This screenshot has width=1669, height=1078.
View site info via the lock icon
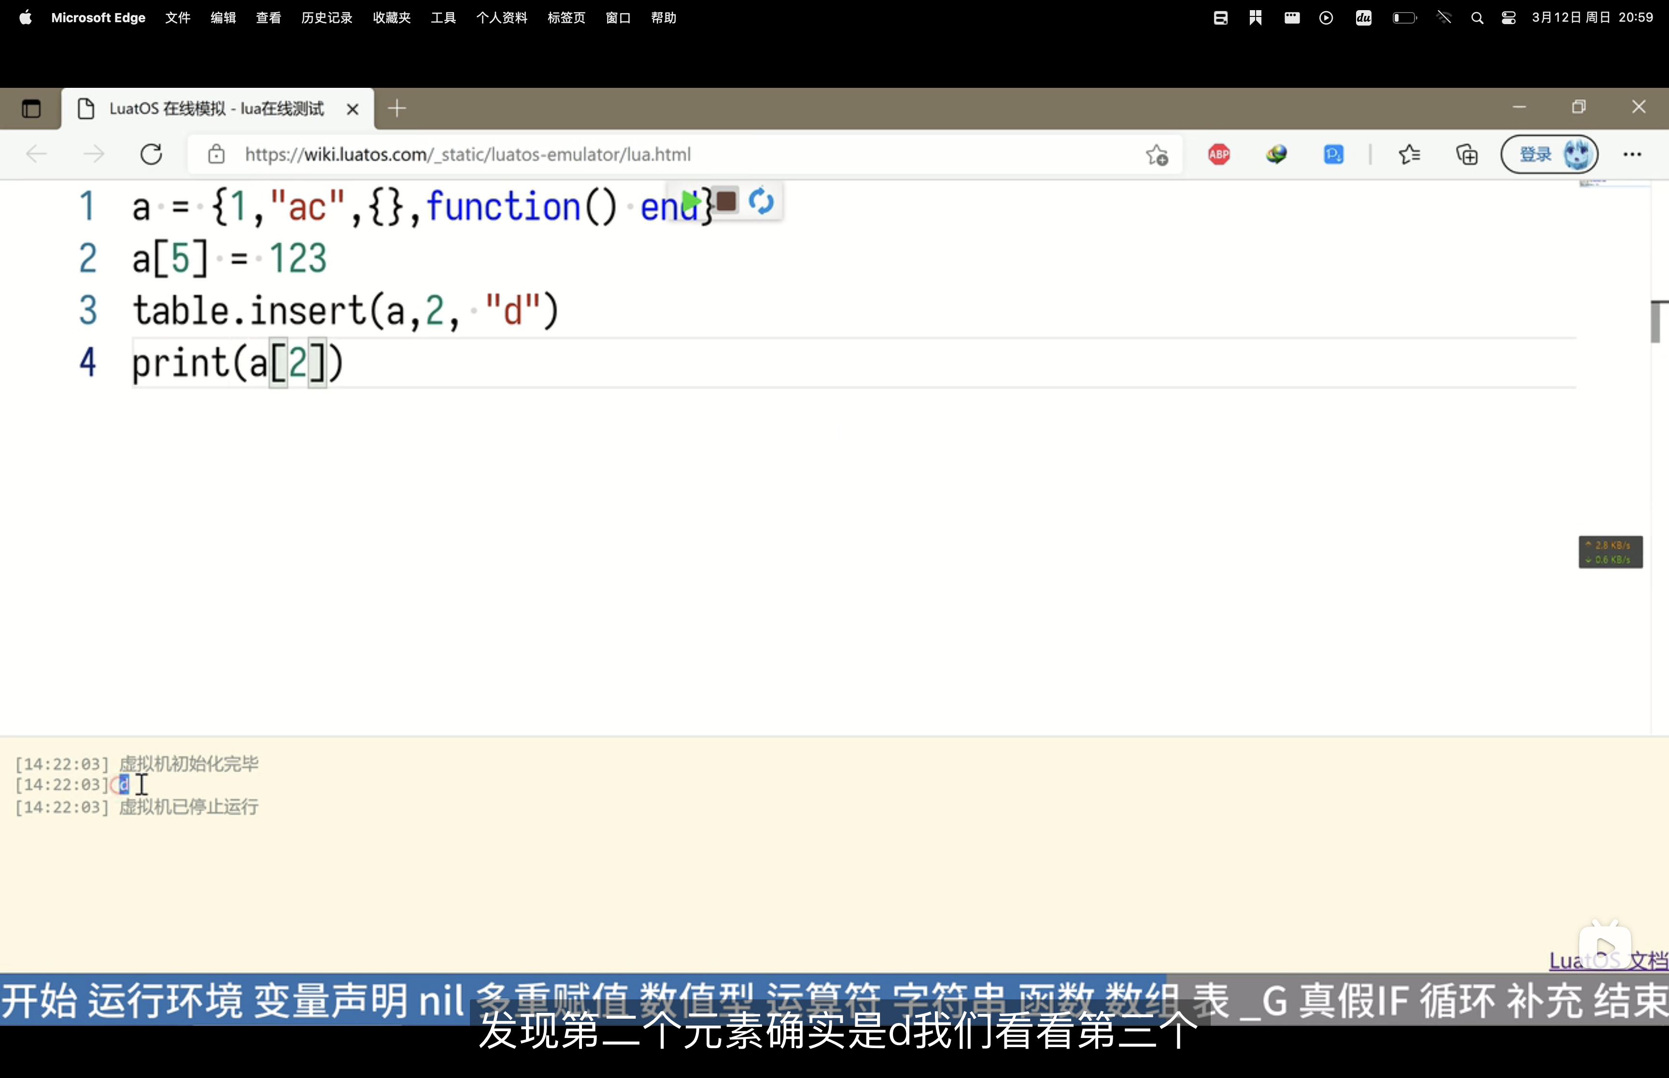pyautogui.click(x=216, y=154)
